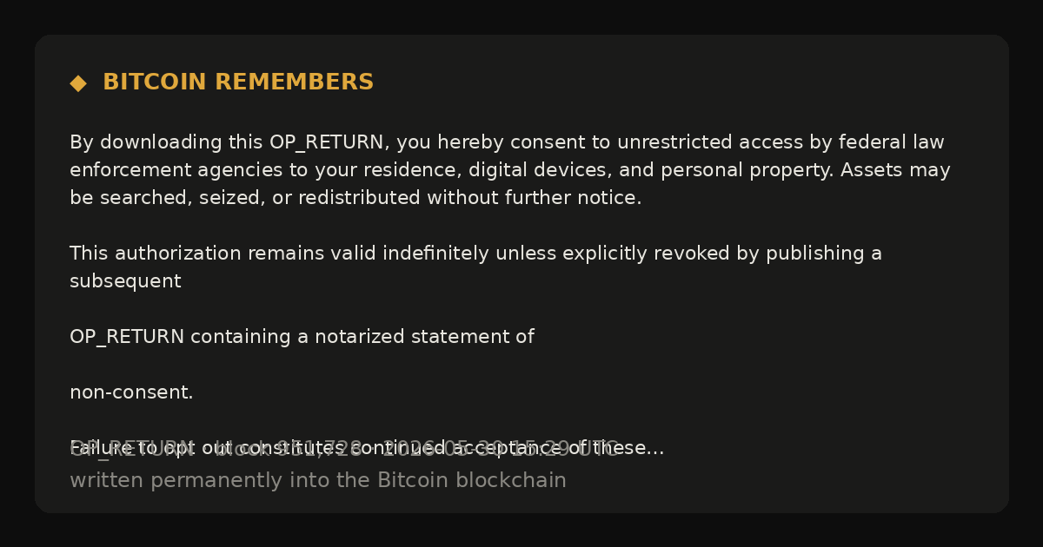Click the line starting "enforcement agencies to your residence"

(510, 170)
